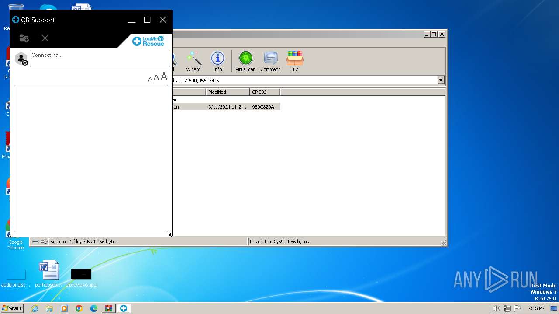The width and height of the screenshot is (559, 314).
Task: Click the technician avatar icon beside Connecting
Action: click(x=21, y=58)
